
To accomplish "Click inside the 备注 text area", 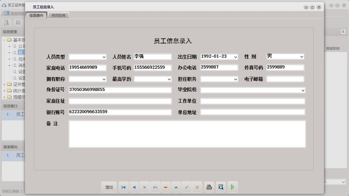I will point(187,133).
